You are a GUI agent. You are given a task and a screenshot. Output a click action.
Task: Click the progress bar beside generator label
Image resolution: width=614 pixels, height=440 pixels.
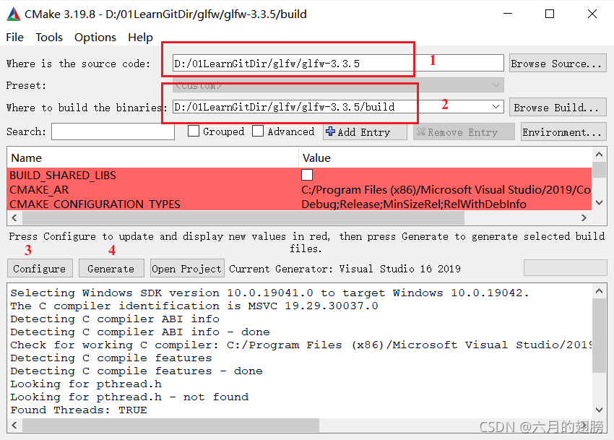[565, 268]
